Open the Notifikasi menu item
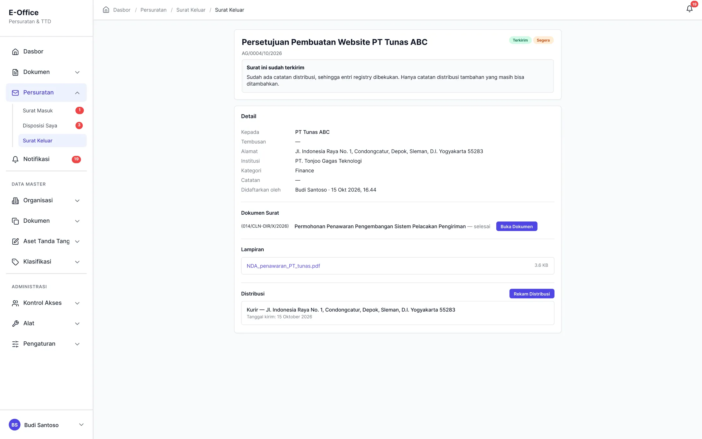 tap(46, 159)
